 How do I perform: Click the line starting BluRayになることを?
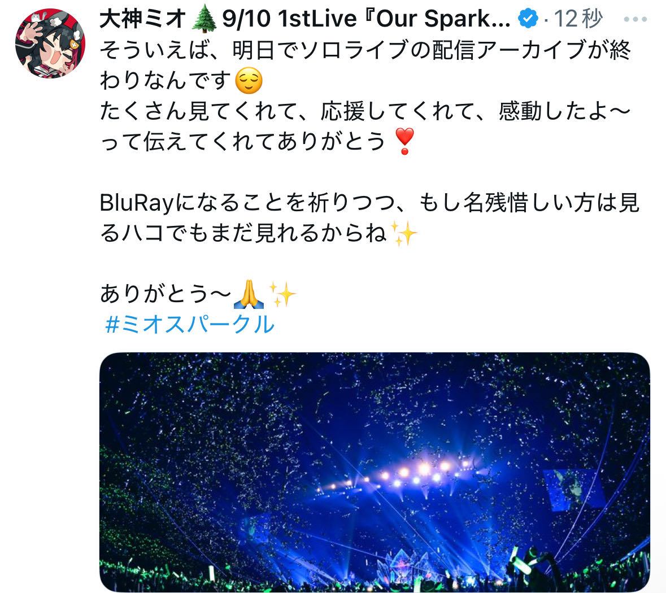[x=369, y=202]
